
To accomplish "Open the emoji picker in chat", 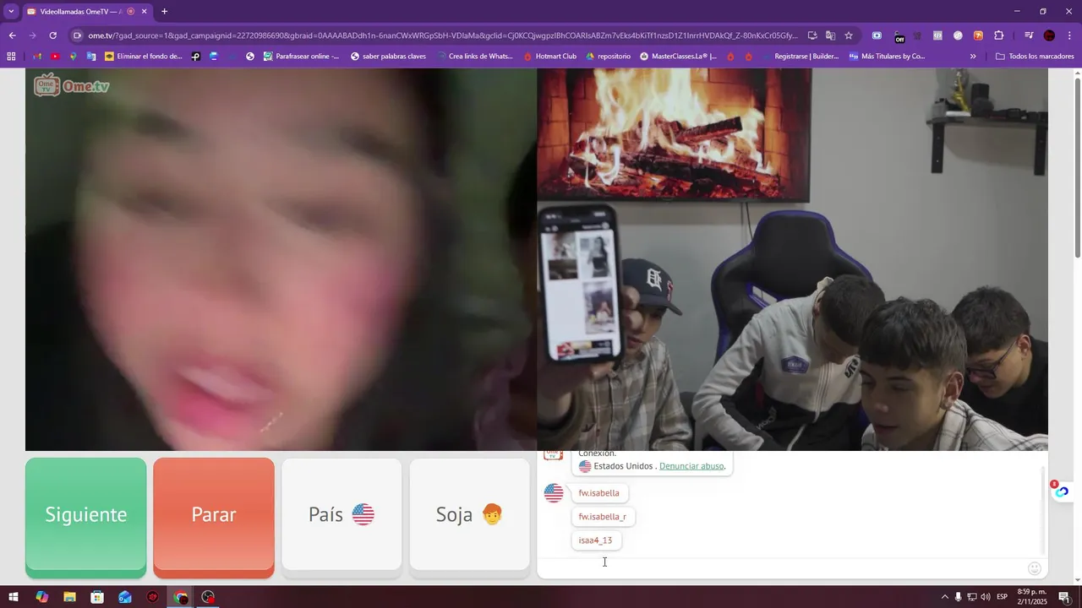I will click(1034, 568).
